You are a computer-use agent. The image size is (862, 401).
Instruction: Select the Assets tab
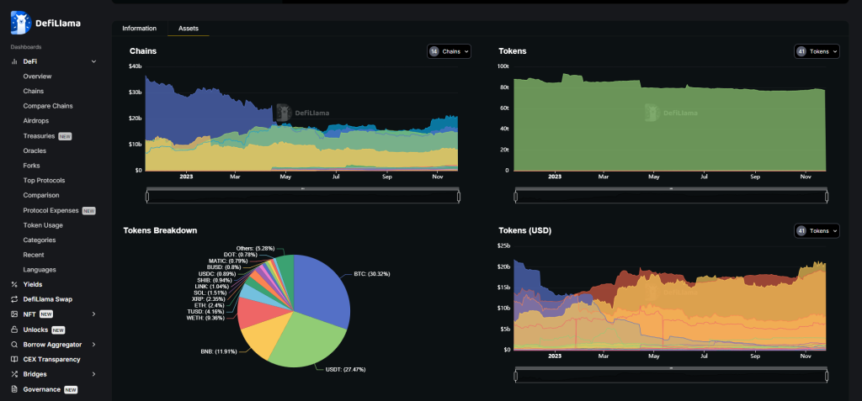[x=189, y=29]
